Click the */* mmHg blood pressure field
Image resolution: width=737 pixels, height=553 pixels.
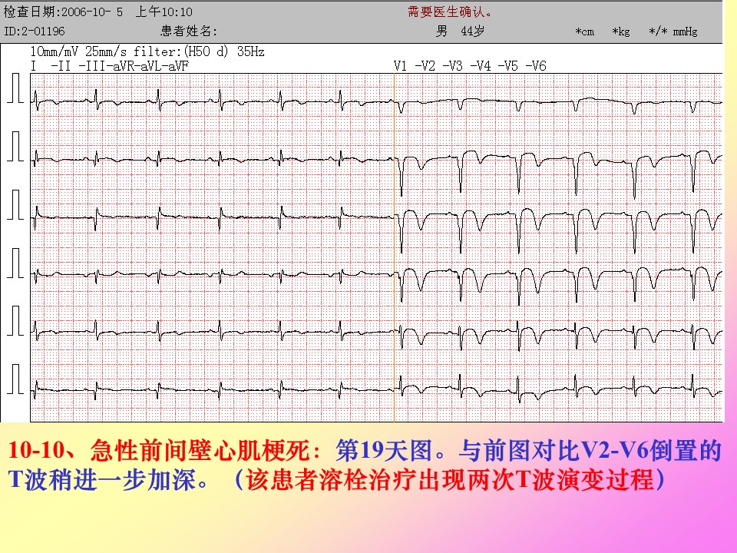click(673, 32)
